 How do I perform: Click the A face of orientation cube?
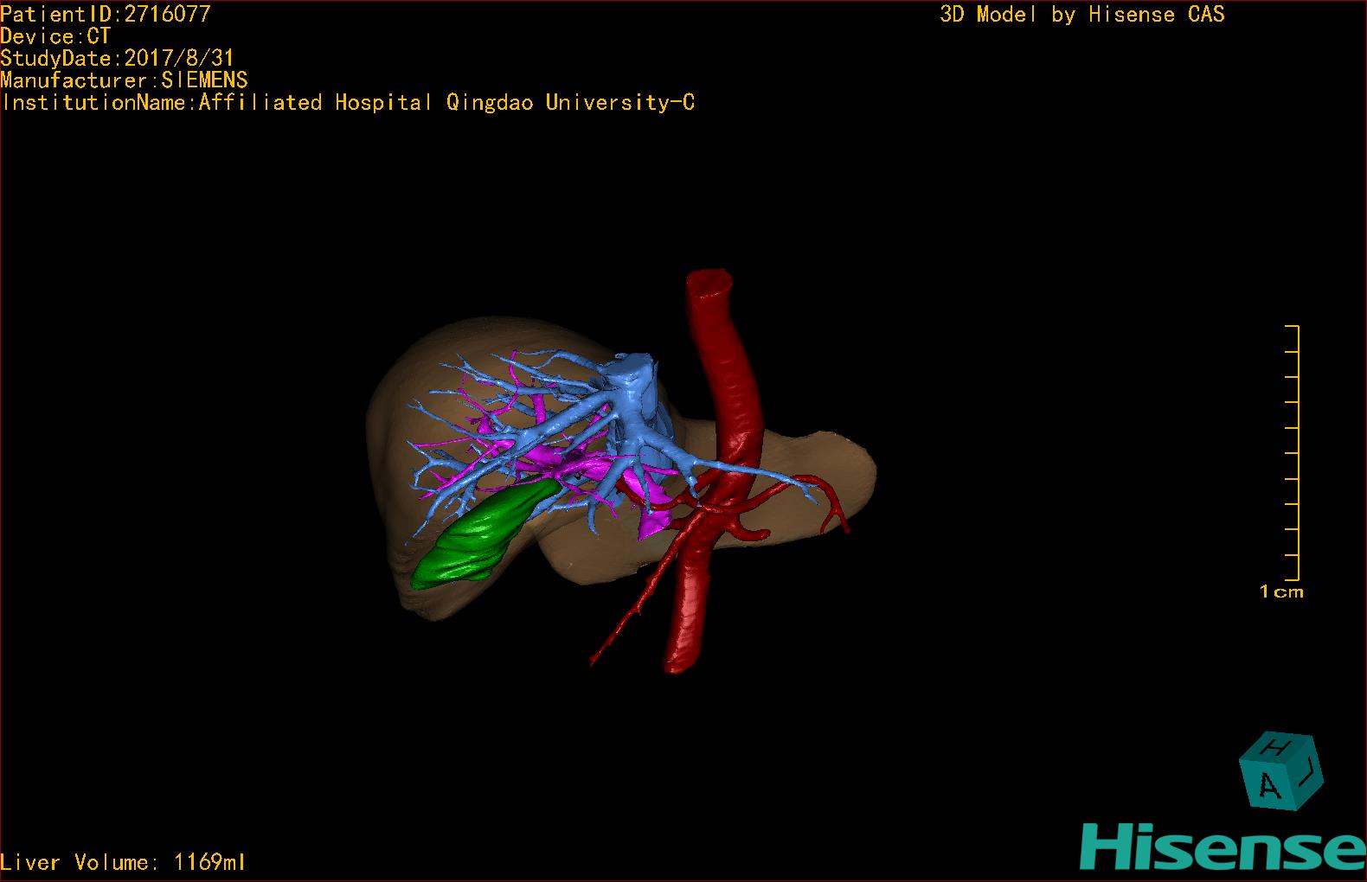click(x=1268, y=786)
